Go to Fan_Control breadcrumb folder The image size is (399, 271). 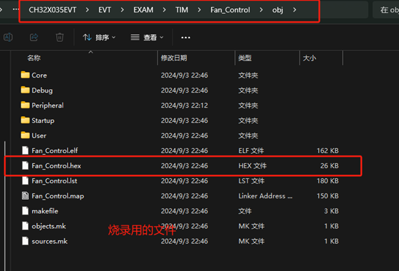[x=230, y=10]
